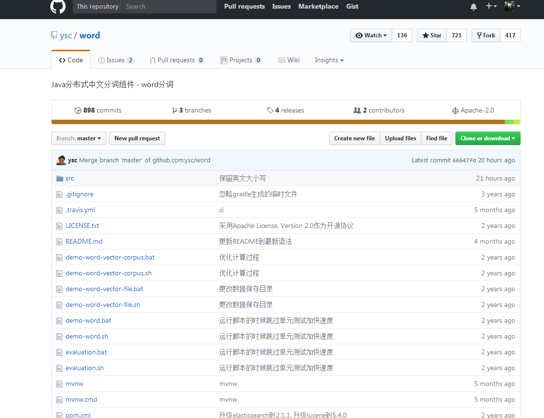Screen dimensions: 544x418
Task: Open the notifications bell icon
Action: pyautogui.click(x=473, y=7)
